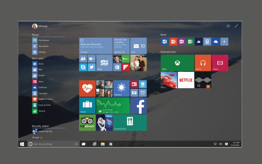This screenshot has width=262, height=164.
Task: Open File Explorer under Places
Action: (41, 40)
